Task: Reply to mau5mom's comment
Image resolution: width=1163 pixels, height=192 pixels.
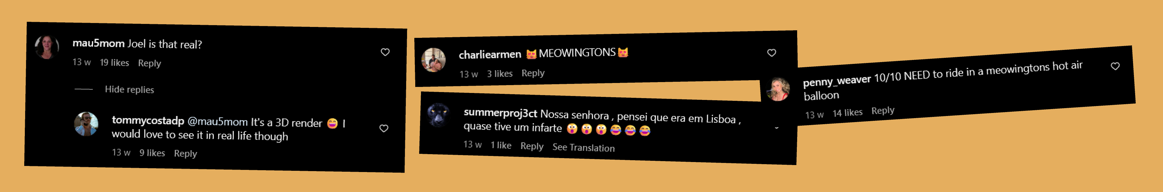Action: [149, 63]
